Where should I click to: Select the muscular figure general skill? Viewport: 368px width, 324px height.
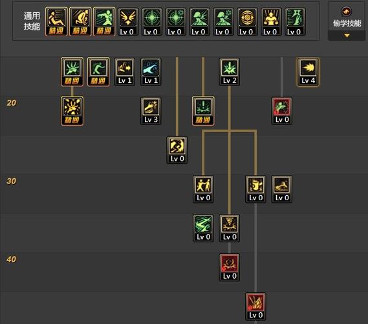pyautogui.click(x=271, y=21)
